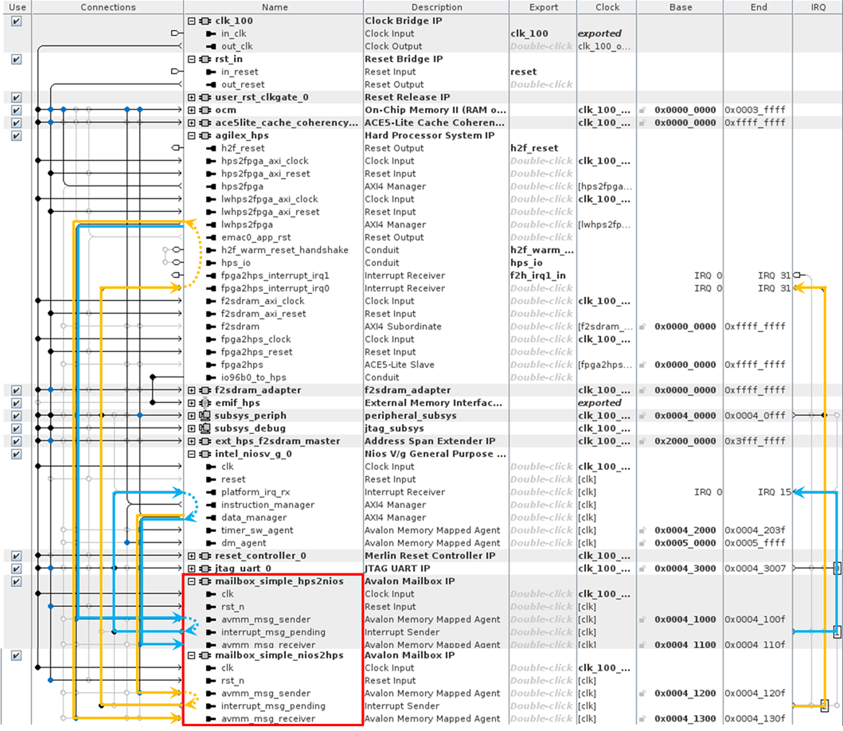Click the Connections column header
The image size is (843, 731).
[x=108, y=7]
